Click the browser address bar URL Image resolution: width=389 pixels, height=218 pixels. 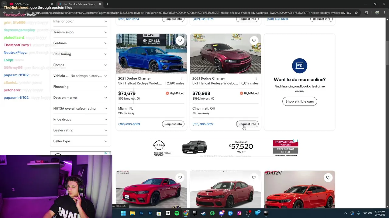point(191,13)
